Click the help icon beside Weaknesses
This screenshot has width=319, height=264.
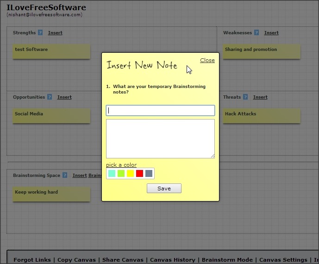click(x=256, y=33)
